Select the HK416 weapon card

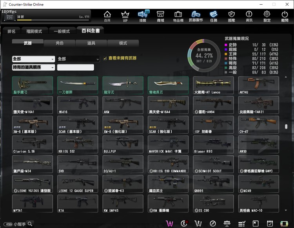78,105
